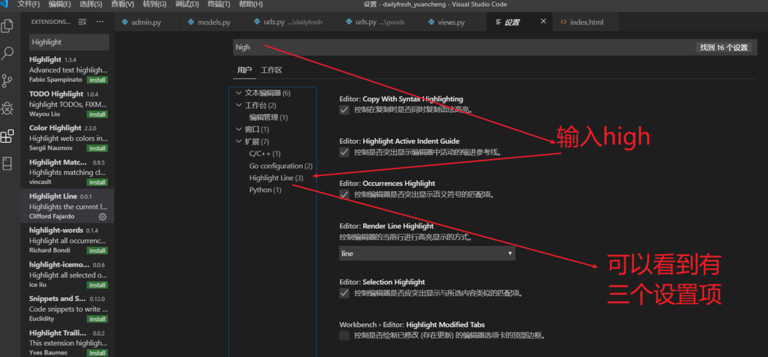Select Highlight Line (3) in the settings tree
The image size is (768, 357).
[x=276, y=178]
